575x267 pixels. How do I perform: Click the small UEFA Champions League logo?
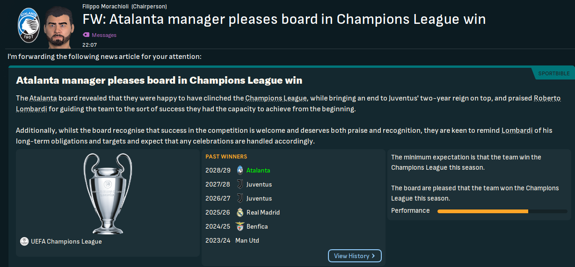point(24,241)
